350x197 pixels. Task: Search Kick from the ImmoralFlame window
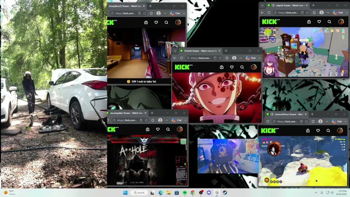(x=328, y=131)
